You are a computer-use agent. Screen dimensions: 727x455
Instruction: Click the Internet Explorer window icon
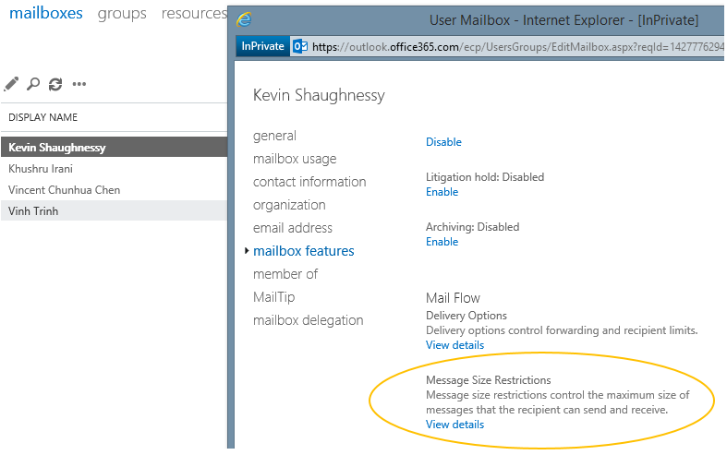tap(244, 18)
